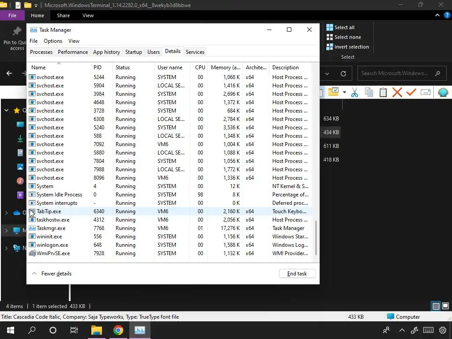Switch Explorer to large icons view
The width and height of the screenshot is (452, 339).
click(445, 306)
